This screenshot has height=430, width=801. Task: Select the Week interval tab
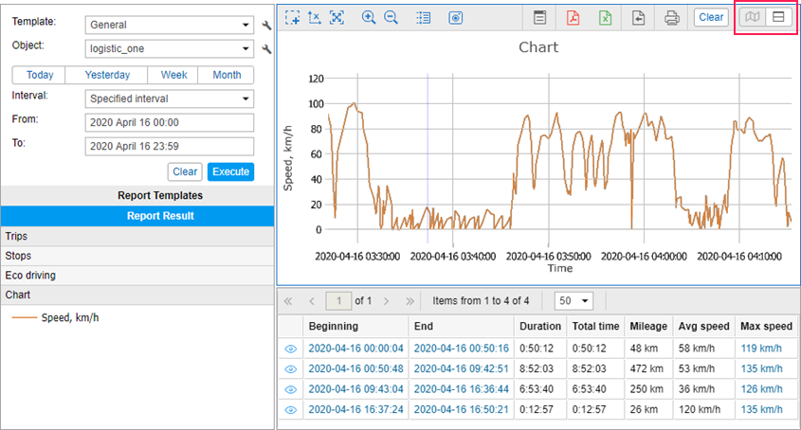173,75
